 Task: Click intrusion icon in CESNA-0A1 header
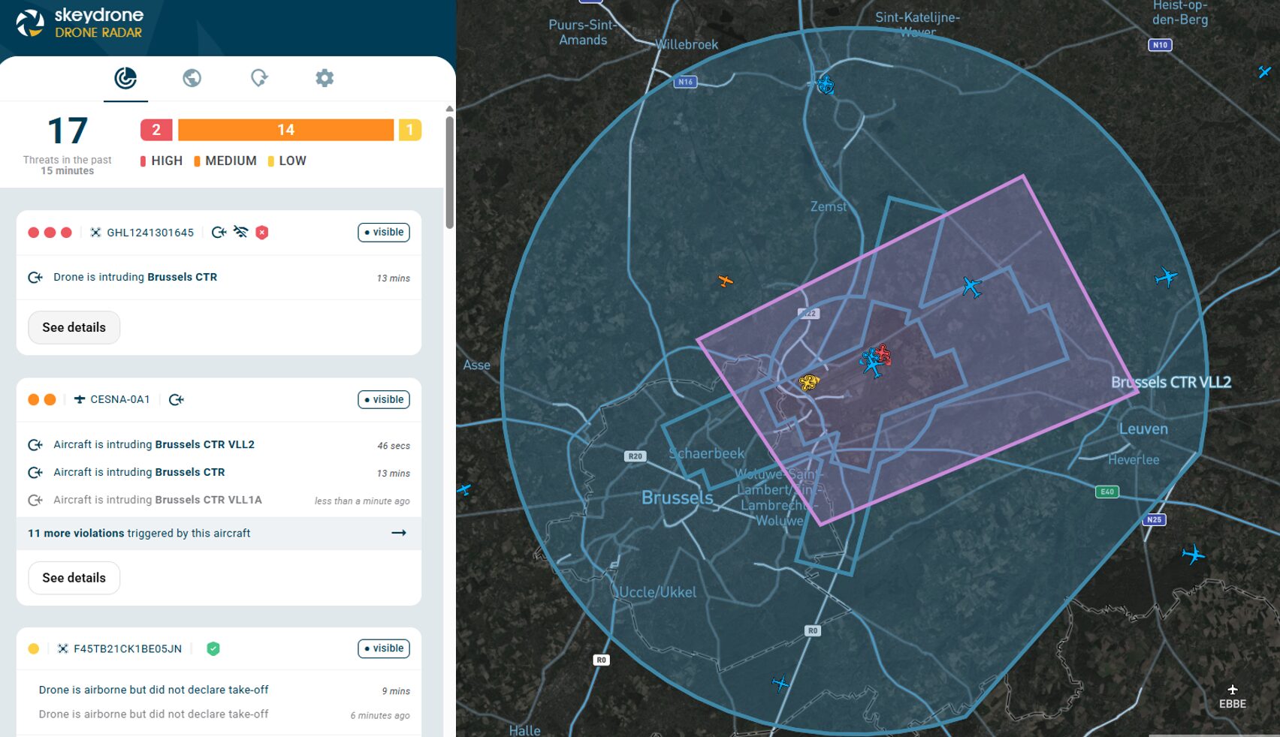[176, 400]
